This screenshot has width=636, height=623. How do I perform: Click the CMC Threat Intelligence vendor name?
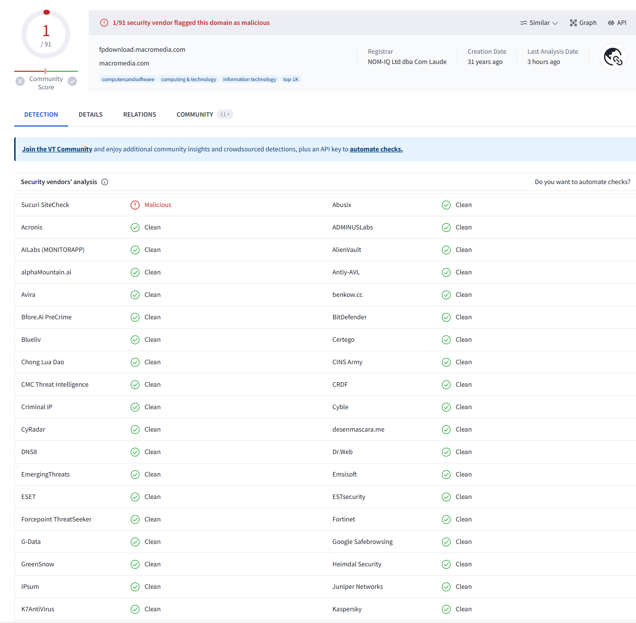tap(55, 385)
